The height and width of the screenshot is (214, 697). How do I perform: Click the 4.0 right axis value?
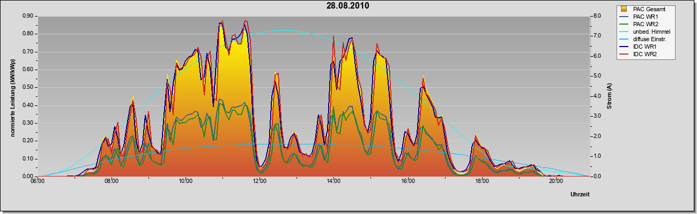[597, 96]
